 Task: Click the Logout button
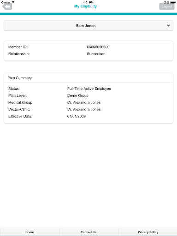point(167,6)
